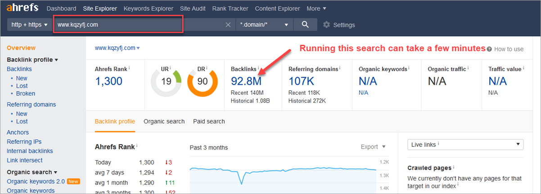Click the N/A organic keywords value
541x194 pixels.
(x=368, y=81)
